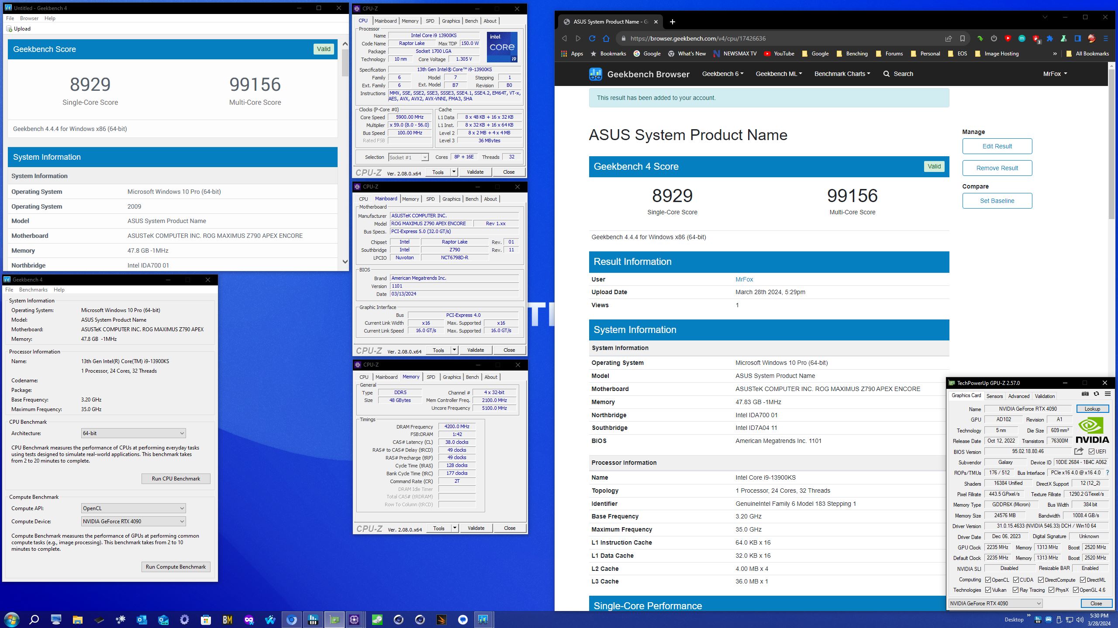Screen dimensions: 1118x628
Task: Switch to the Validation tab in GPU-Z
Action: [x=1045, y=396]
